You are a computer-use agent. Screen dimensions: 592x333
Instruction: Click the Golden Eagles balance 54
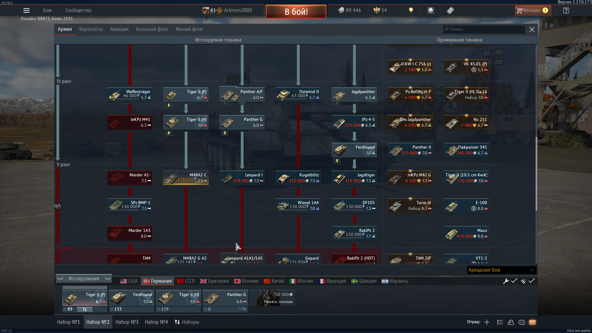point(380,10)
